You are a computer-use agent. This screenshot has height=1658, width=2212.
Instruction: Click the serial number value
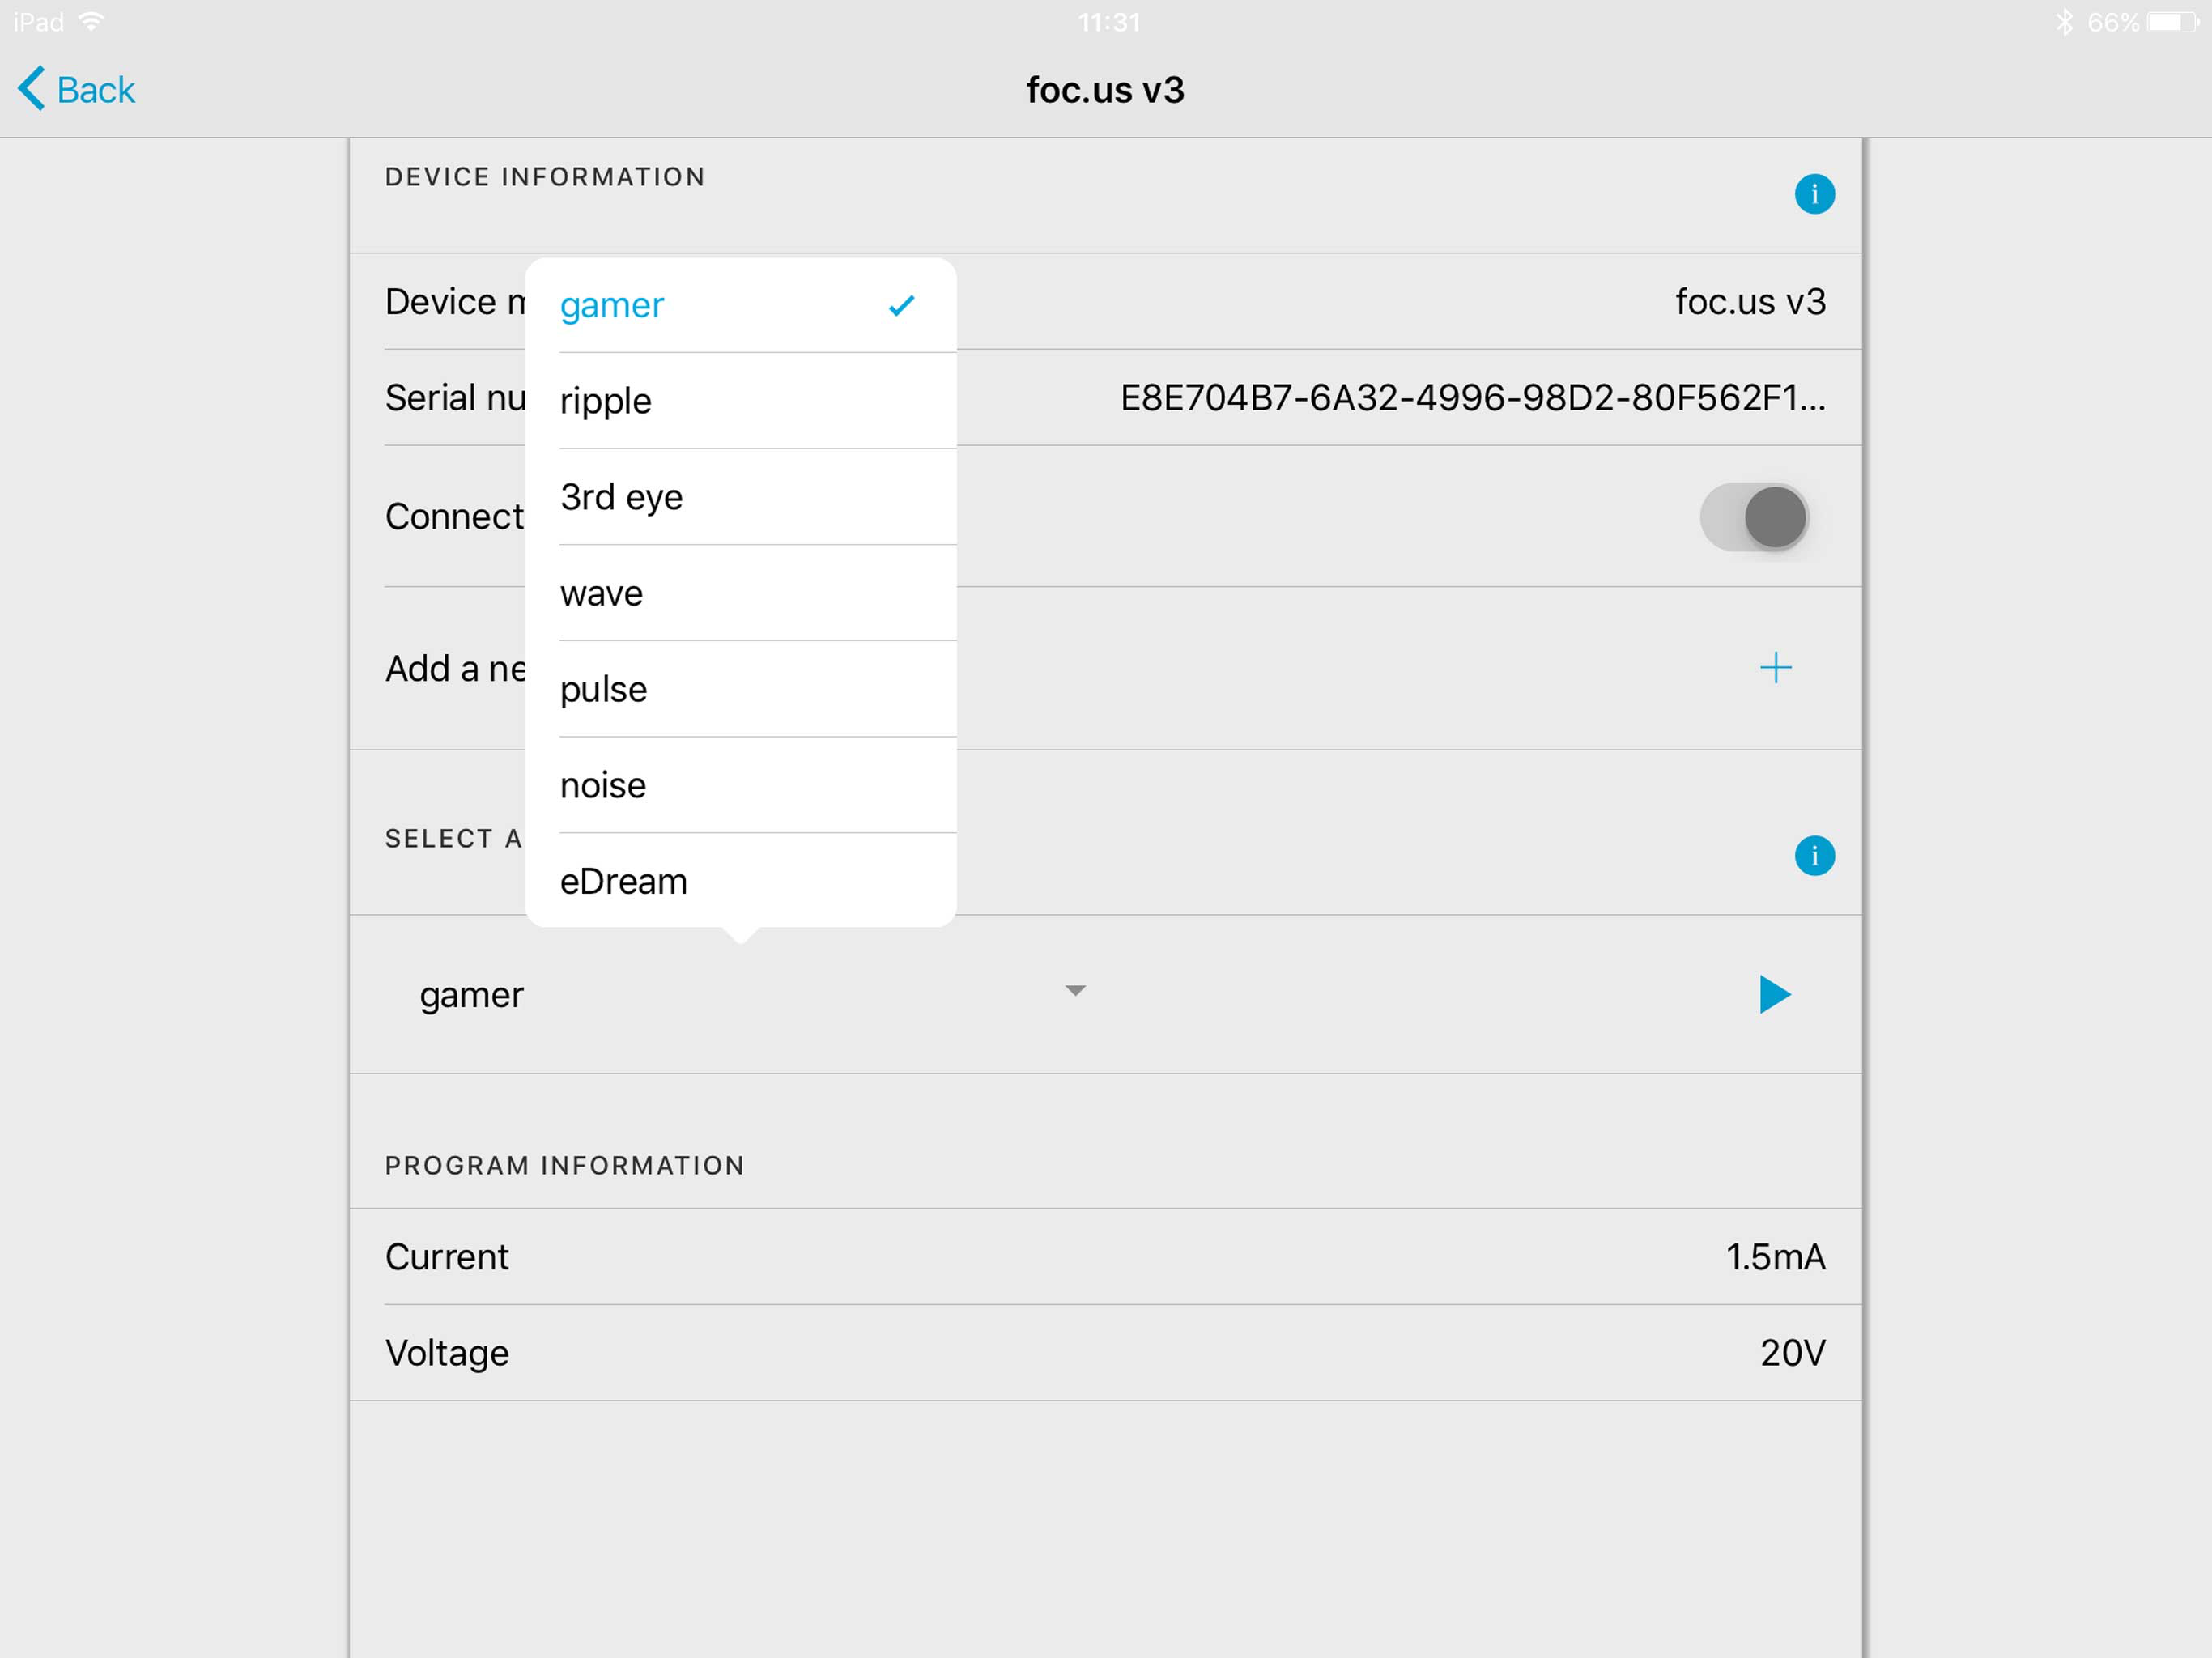(1472, 398)
